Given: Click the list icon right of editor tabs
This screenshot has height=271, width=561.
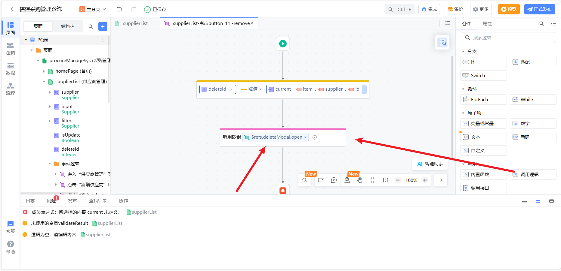Looking at the screenshot, I should 448,23.
